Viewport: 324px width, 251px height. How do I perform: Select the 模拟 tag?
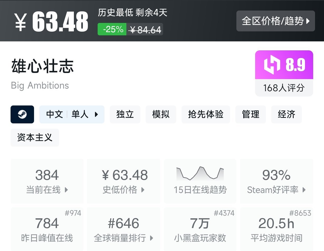pos(161,114)
